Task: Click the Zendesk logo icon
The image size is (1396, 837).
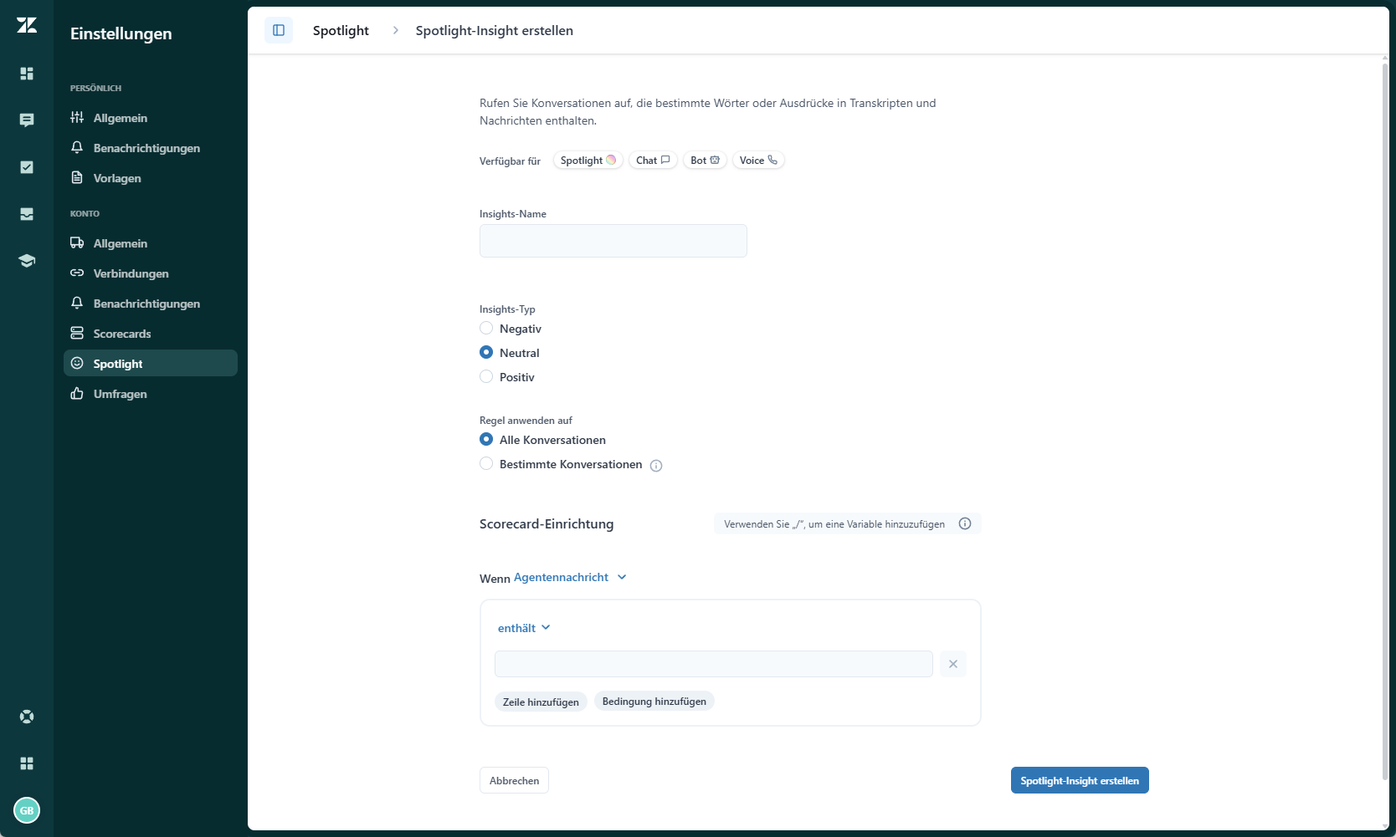Action: pos(27,26)
